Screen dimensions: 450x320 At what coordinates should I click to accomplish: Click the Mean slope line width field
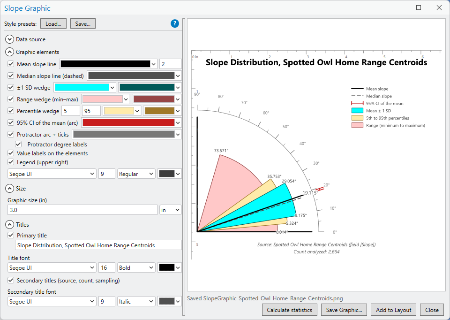[x=171, y=64]
